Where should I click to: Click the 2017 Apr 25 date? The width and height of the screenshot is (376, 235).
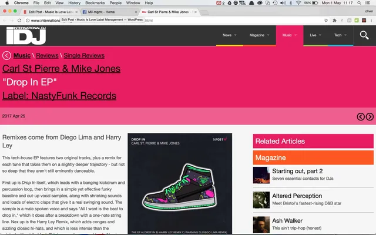(x=14, y=116)
